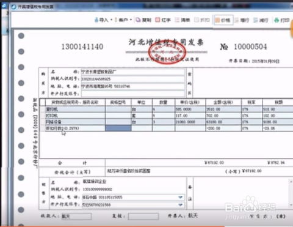
Task: Click the 货物或应税劳务、服务名称 column header
Action: tap(75, 102)
